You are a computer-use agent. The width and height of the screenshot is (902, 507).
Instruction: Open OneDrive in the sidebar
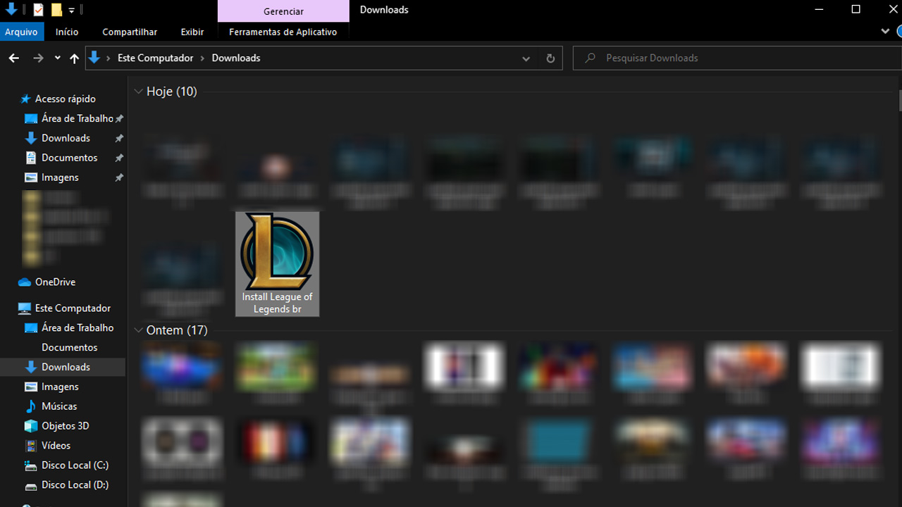[x=55, y=282]
